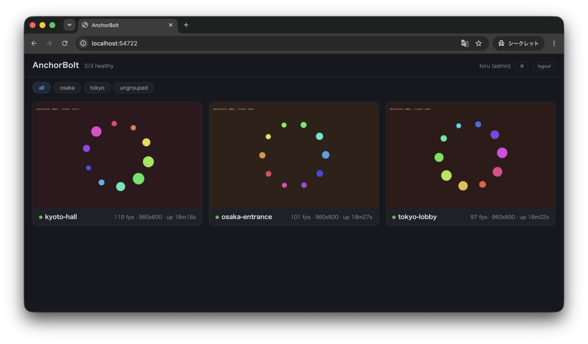The height and width of the screenshot is (344, 588).
Task: Open a new tab with plus button
Action: pos(186,25)
